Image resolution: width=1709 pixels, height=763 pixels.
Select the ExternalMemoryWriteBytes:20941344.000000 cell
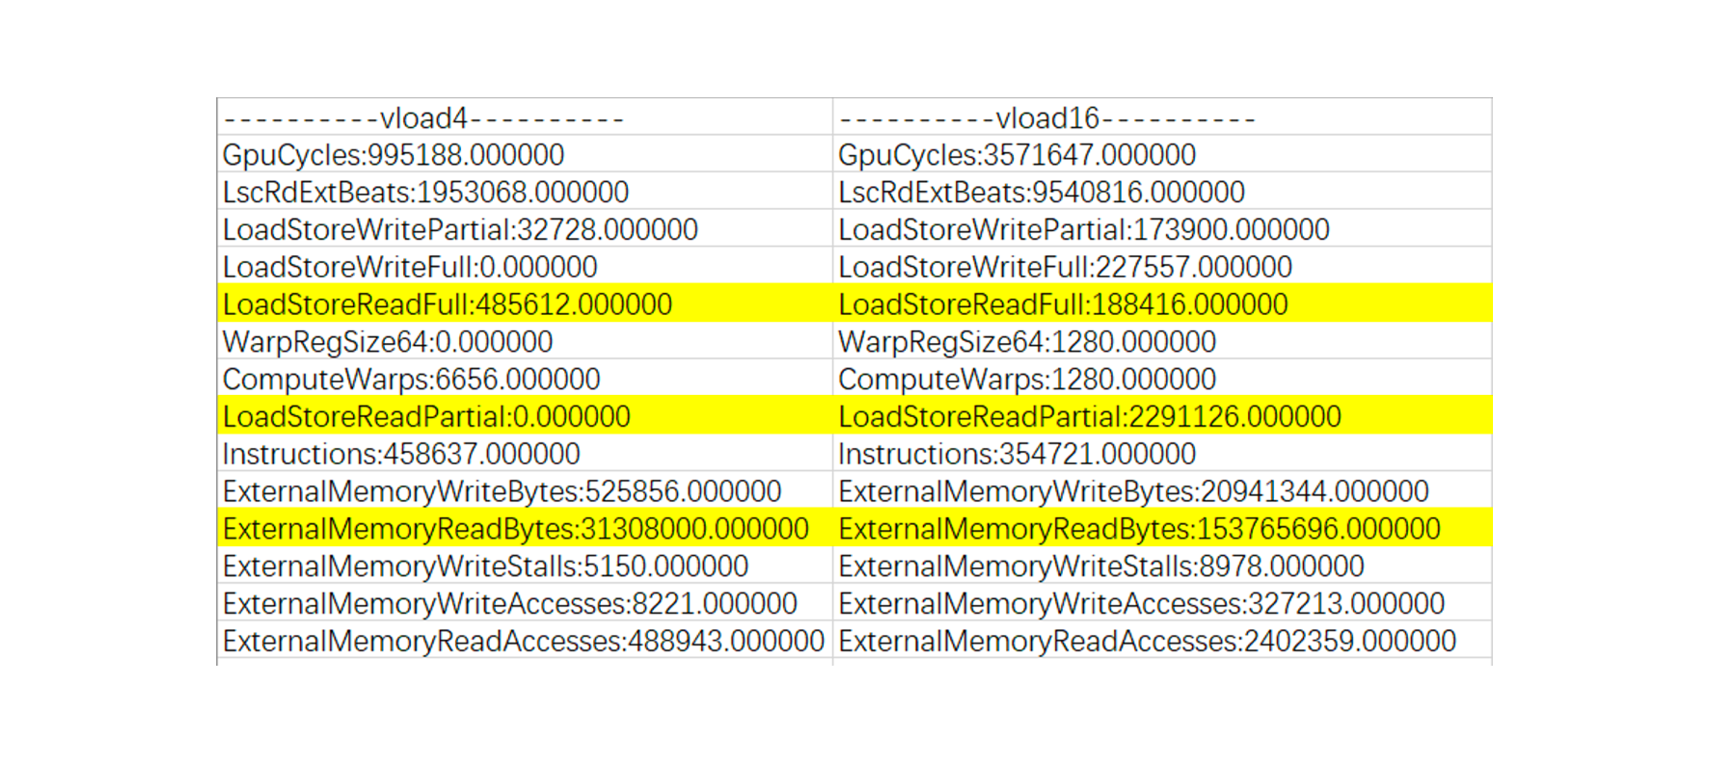[x=1162, y=490]
